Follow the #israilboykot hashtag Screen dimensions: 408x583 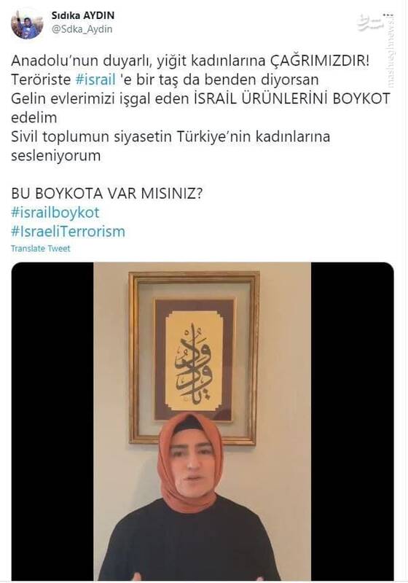point(55,213)
